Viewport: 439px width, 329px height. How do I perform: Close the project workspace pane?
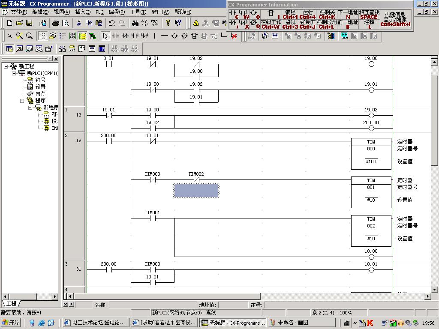click(x=56, y=59)
